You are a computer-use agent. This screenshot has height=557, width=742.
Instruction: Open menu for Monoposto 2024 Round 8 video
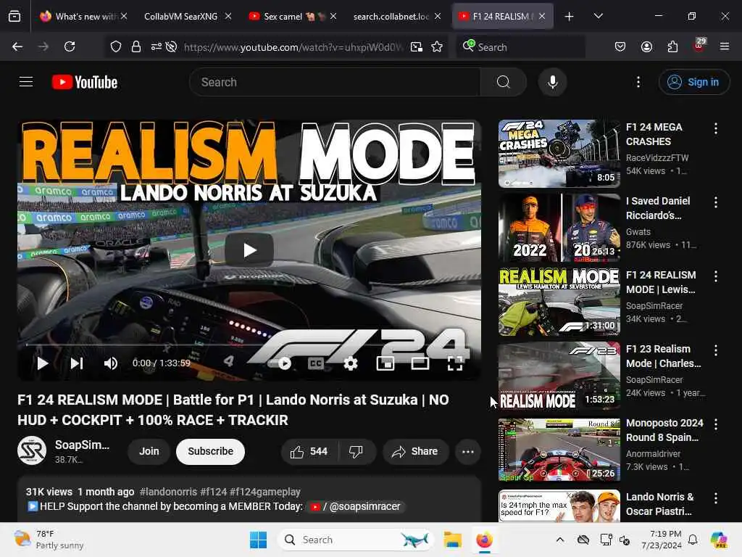715,424
